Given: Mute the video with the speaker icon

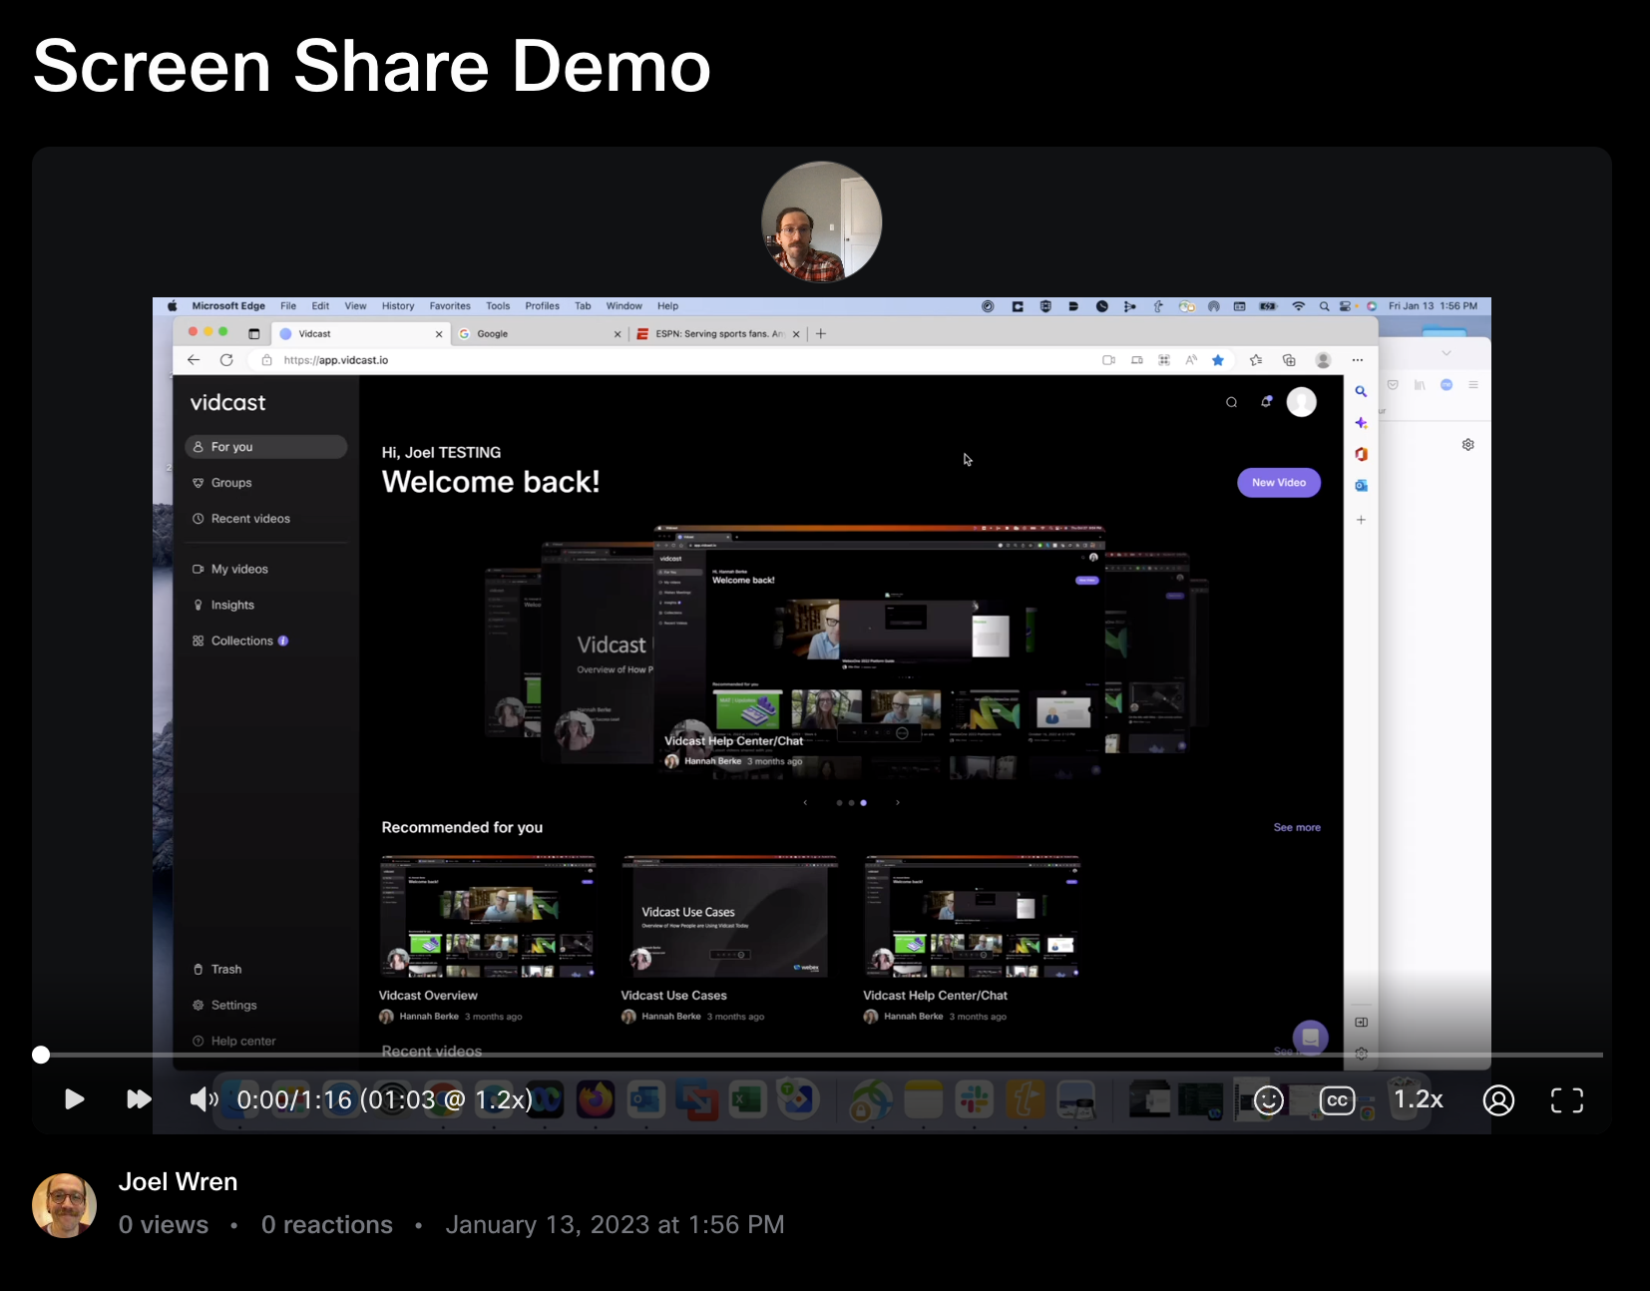Looking at the screenshot, I should pyautogui.click(x=204, y=1099).
